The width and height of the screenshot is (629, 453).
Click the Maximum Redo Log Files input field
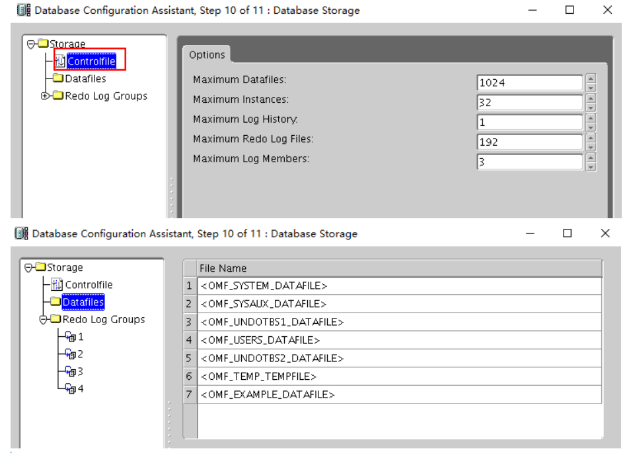pyautogui.click(x=529, y=142)
